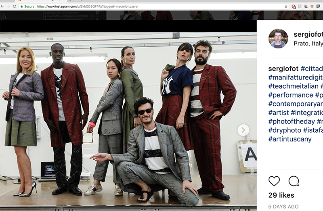Viewport: 323px width, 211px height.
Task: Click the red Opera-style extension icon
Action: [x=294, y=6]
